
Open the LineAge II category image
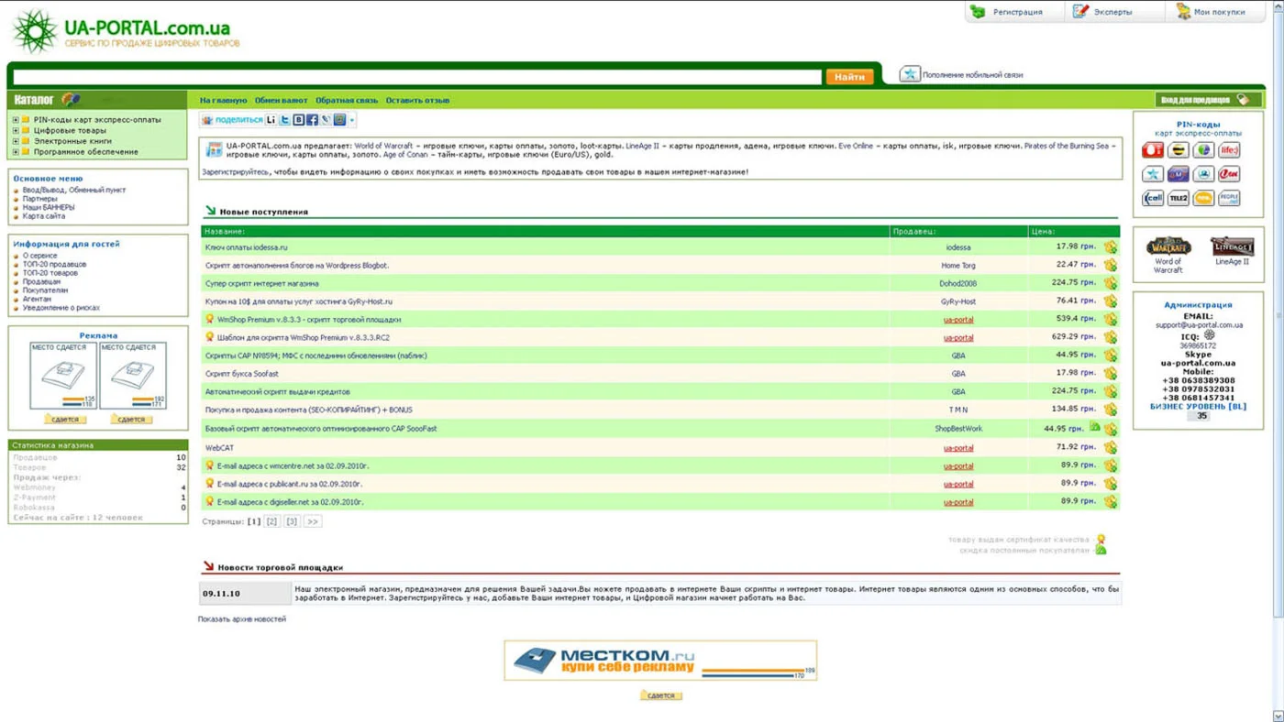tap(1232, 246)
